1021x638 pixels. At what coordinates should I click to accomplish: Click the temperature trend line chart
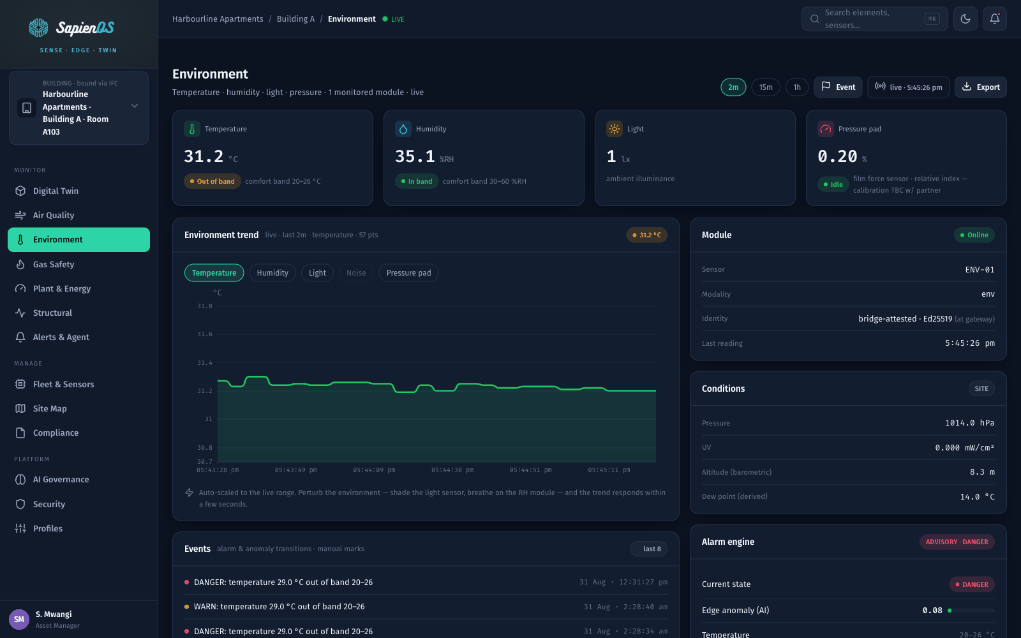pyautogui.click(x=436, y=383)
